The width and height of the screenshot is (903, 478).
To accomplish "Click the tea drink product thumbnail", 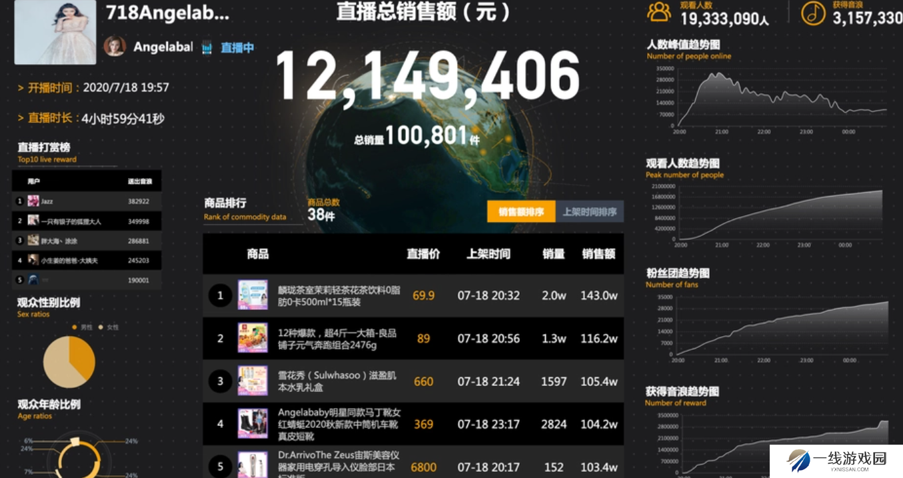I will (253, 295).
